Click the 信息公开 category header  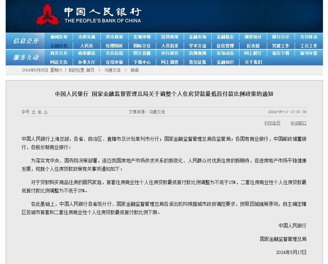click(x=26, y=41)
